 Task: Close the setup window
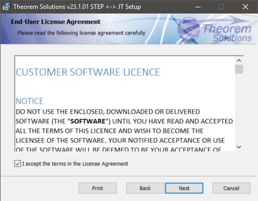245,7
